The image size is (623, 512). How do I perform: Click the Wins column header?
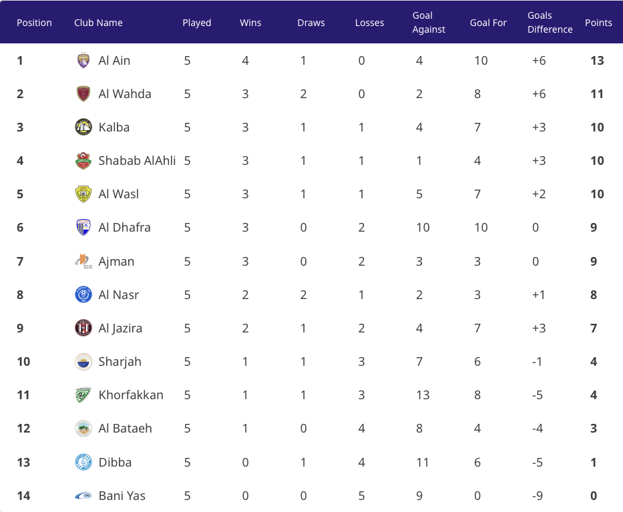click(x=250, y=23)
